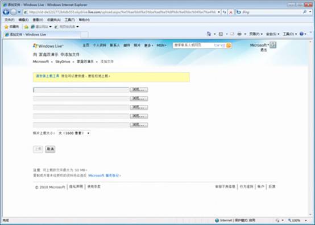Click the magnifier in the Bing search box
This screenshot has width=315, height=225.
pos(305,12)
